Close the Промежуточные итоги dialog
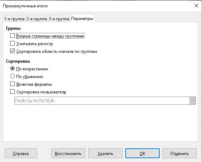Screen dimensions: 202x162 196,6
